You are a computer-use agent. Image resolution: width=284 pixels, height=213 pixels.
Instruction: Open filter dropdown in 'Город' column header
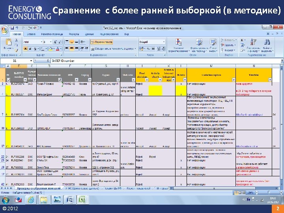90,80
